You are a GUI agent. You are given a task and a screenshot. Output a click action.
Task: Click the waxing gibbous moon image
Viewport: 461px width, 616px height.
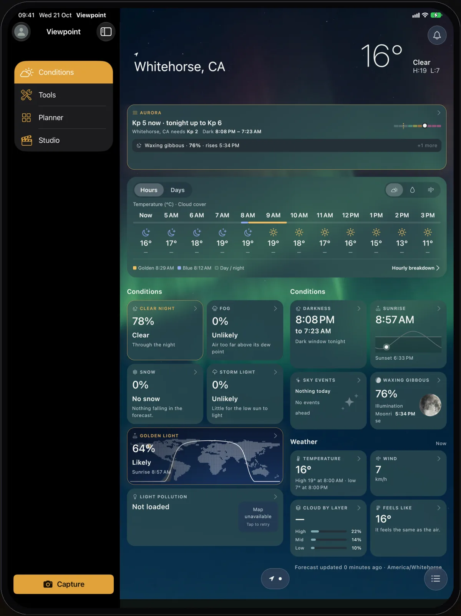tap(430, 405)
